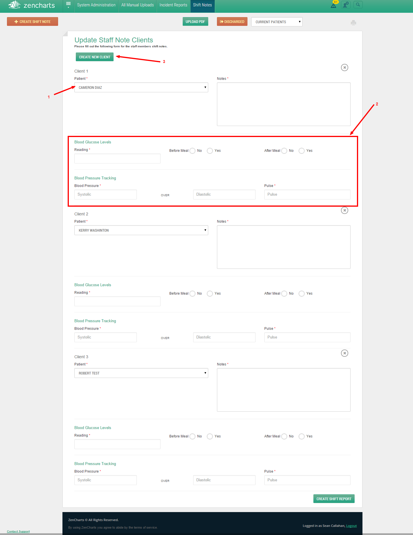Select Before Meal No for Client 2
Image resolution: width=413 pixels, height=535 pixels.
(x=193, y=293)
